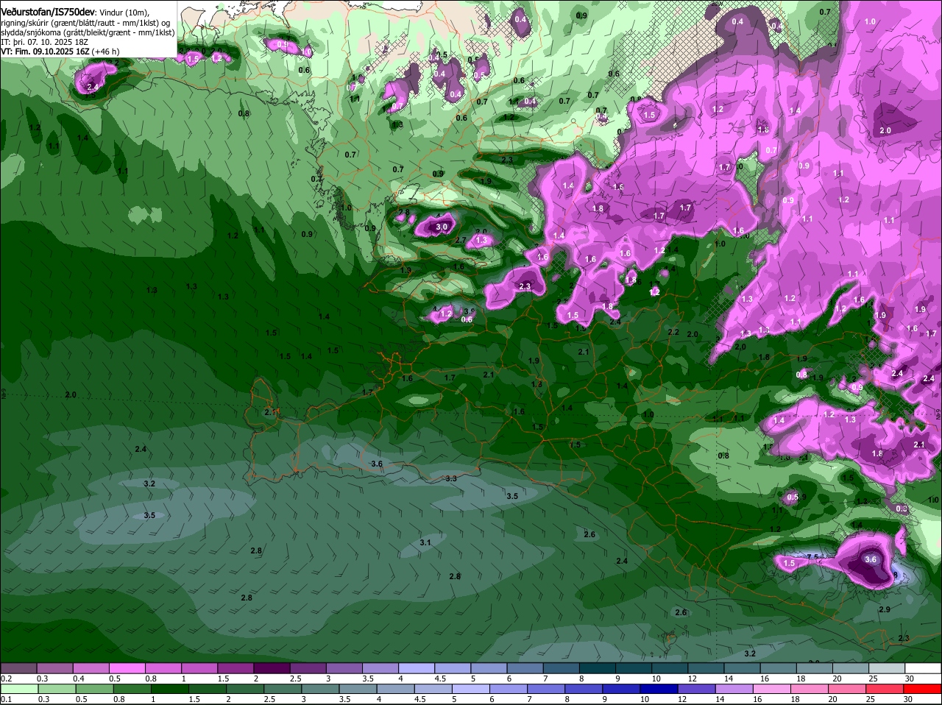
Task: Pick lower scale swatch between 0.8 and 1
Action: (x=132, y=688)
